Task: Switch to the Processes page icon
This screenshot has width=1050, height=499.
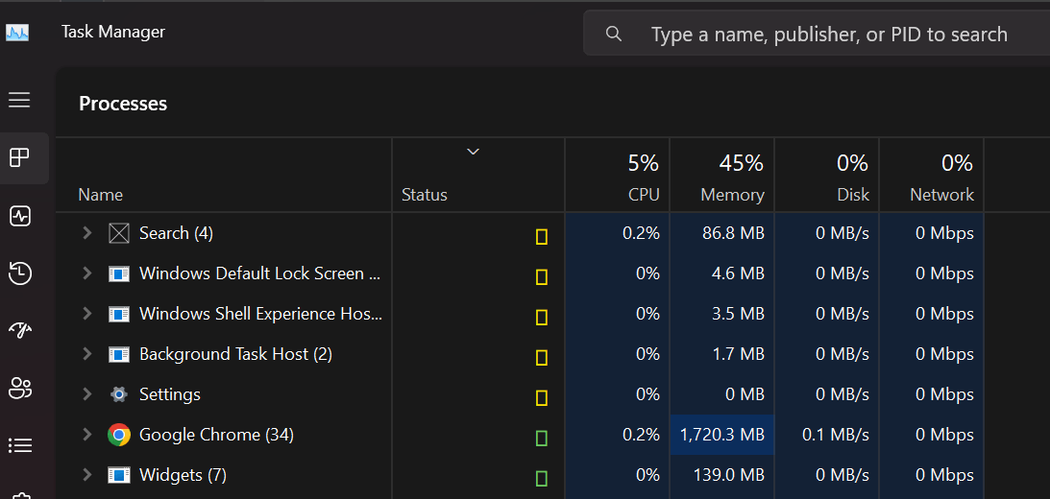Action: [x=19, y=158]
